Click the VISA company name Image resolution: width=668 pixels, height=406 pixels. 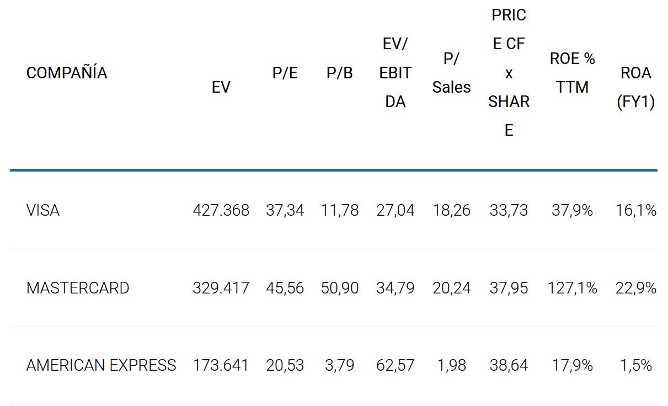click(x=43, y=210)
